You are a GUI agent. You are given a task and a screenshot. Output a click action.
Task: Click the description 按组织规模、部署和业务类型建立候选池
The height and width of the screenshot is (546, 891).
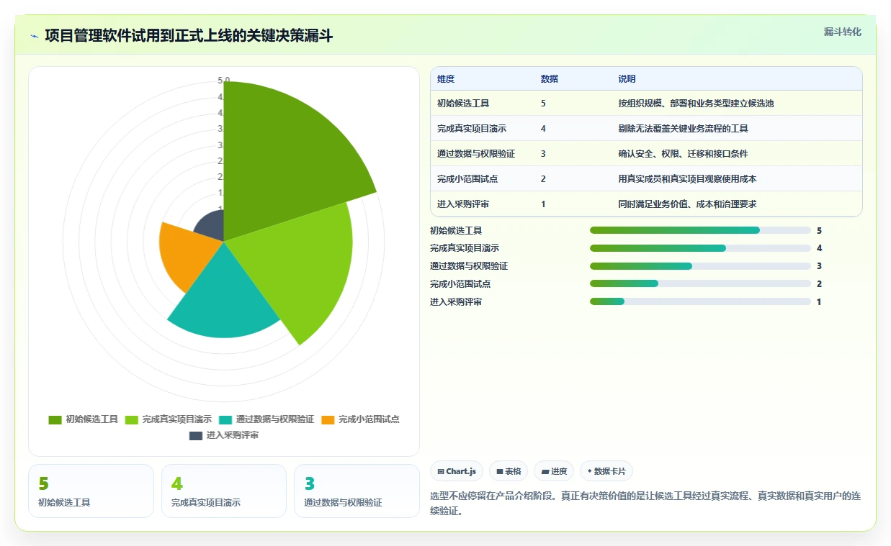(696, 104)
